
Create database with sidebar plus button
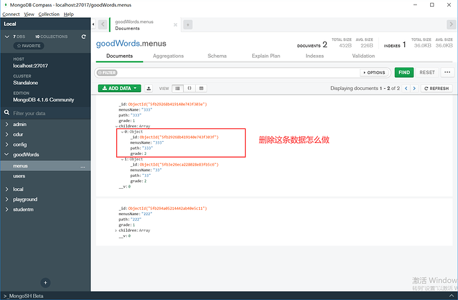46,283
